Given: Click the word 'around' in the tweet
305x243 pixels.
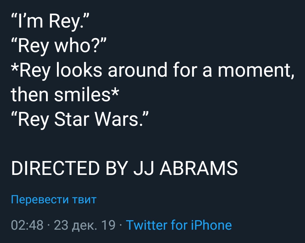Looking at the screenshot, I should 137,70.
